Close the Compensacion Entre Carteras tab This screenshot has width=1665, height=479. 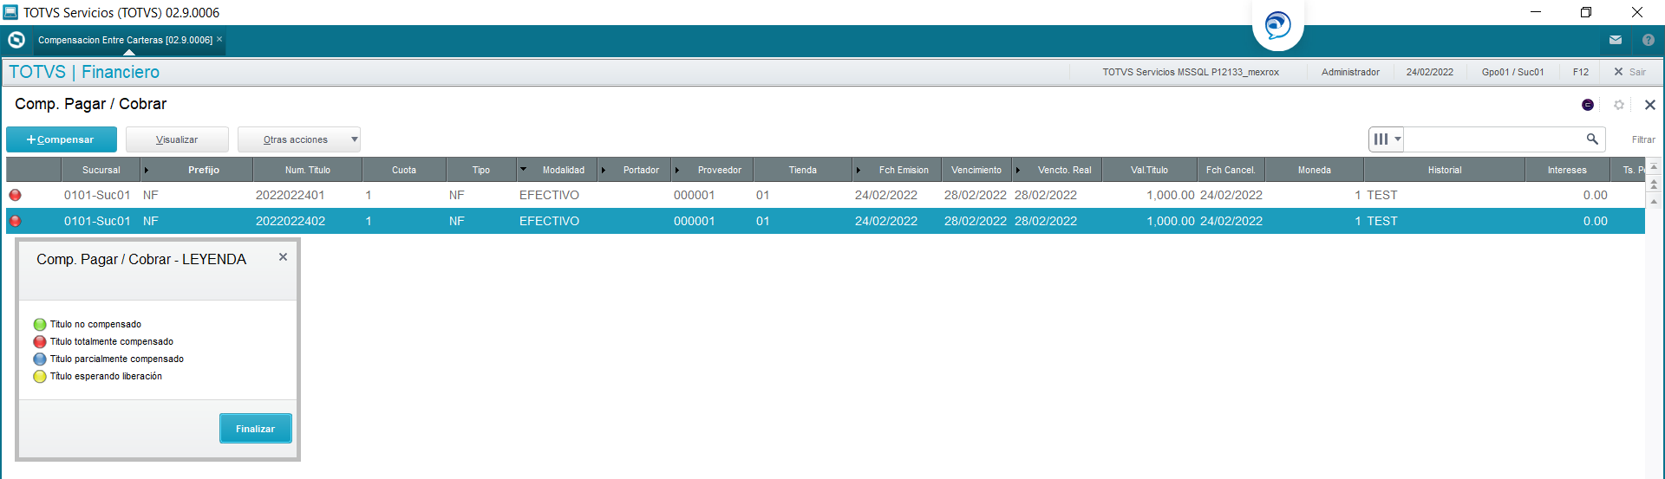[x=219, y=39]
